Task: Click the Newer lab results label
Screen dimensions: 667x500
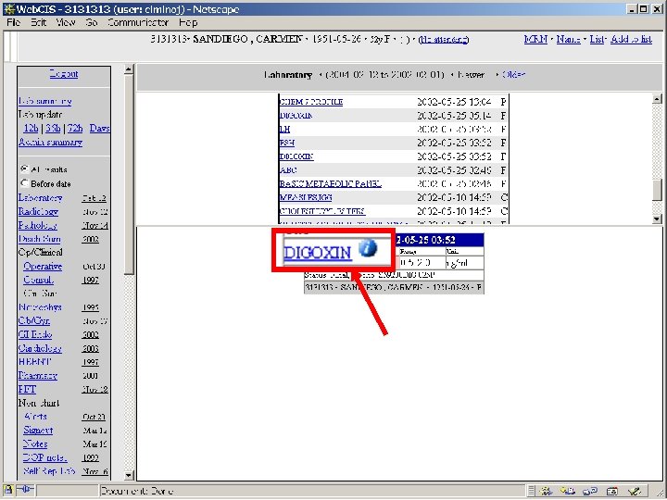Action: 471,75
